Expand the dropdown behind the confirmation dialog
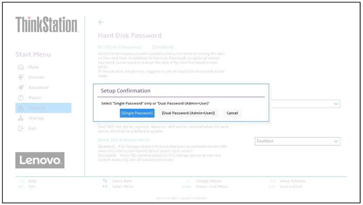 (x=306, y=104)
